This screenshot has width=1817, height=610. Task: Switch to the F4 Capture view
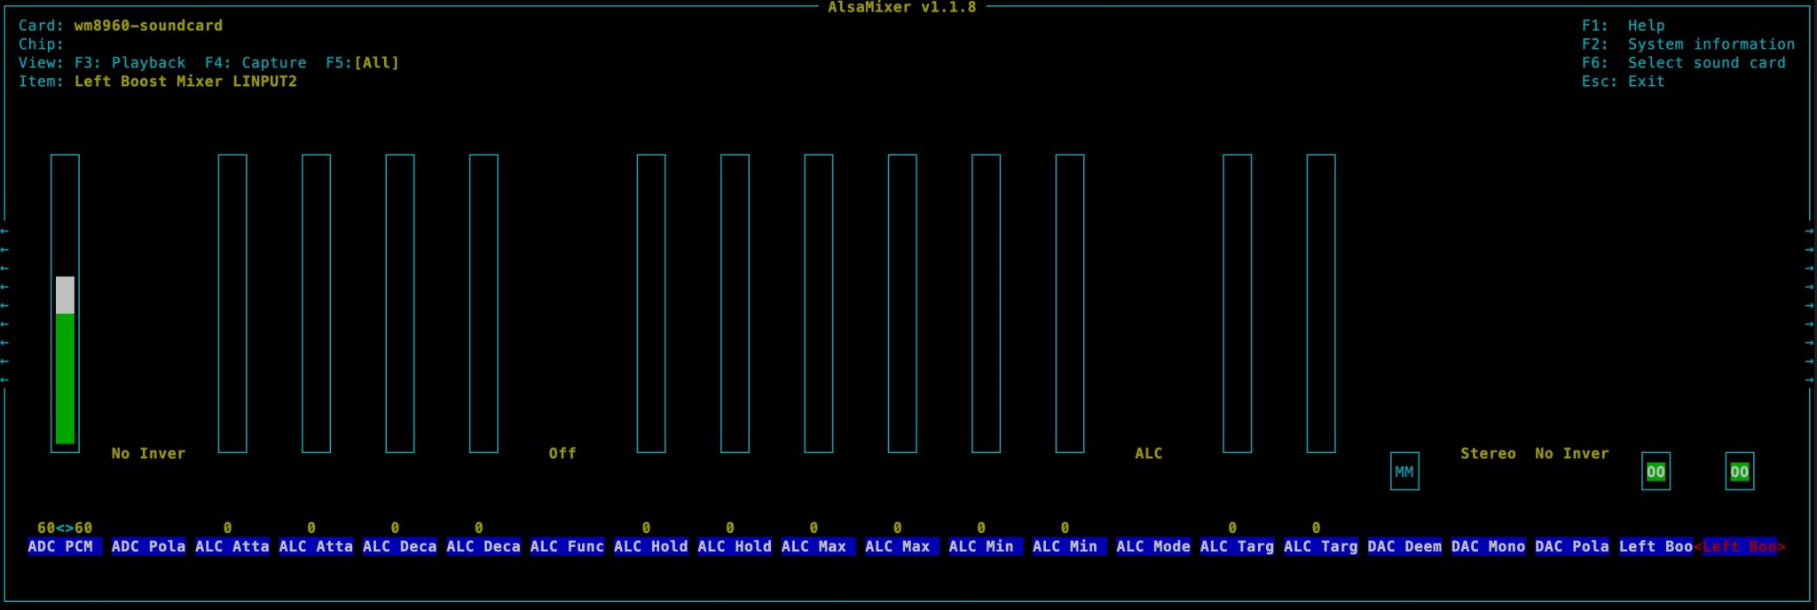(x=255, y=63)
